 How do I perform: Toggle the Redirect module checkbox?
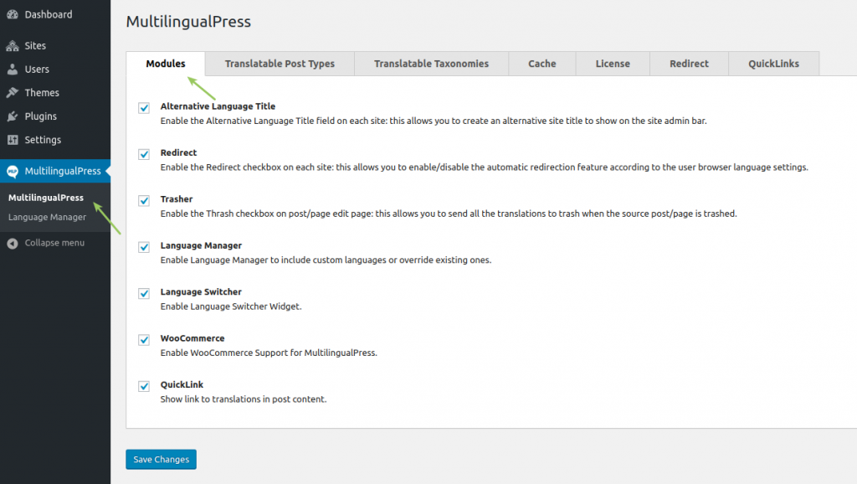coord(144,154)
